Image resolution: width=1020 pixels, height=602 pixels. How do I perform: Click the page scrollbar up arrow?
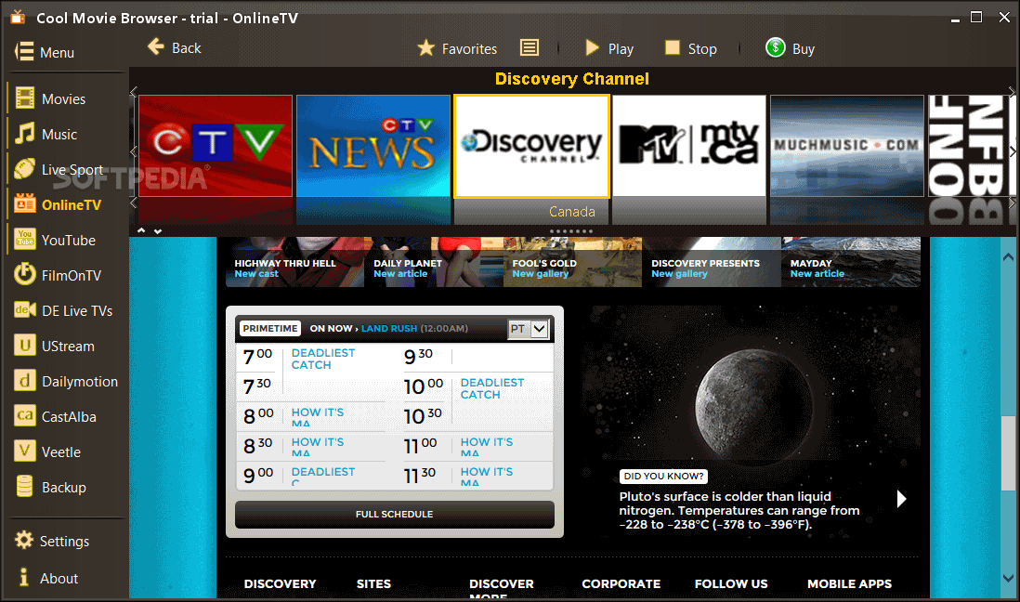pos(1008,256)
